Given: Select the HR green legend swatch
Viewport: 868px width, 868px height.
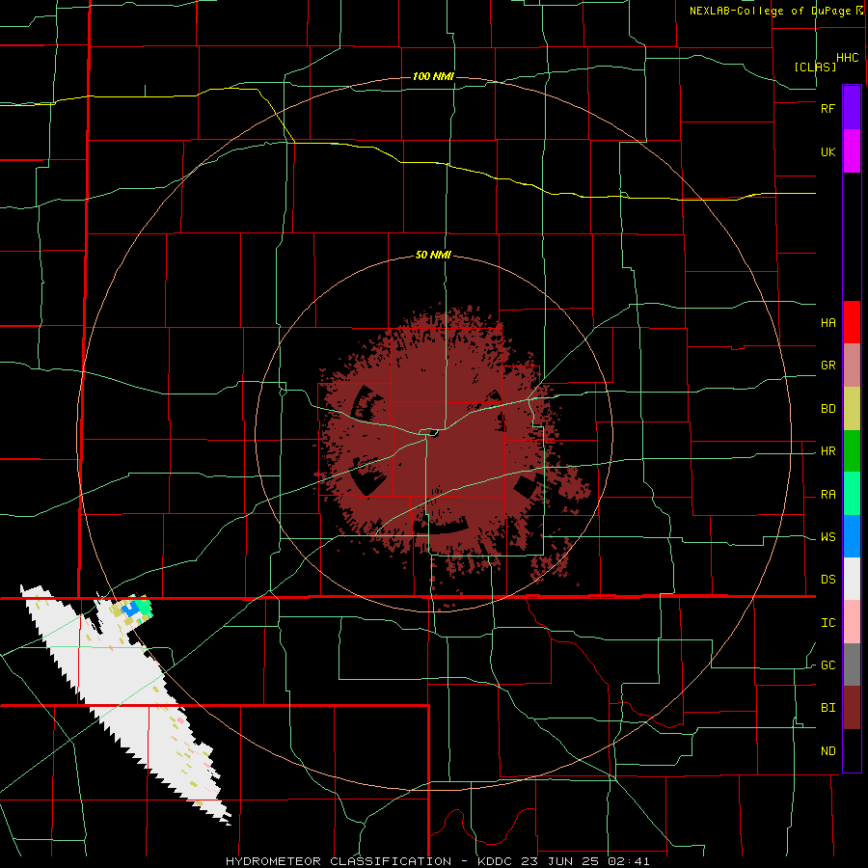Looking at the screenshot, I should (852, 451).
